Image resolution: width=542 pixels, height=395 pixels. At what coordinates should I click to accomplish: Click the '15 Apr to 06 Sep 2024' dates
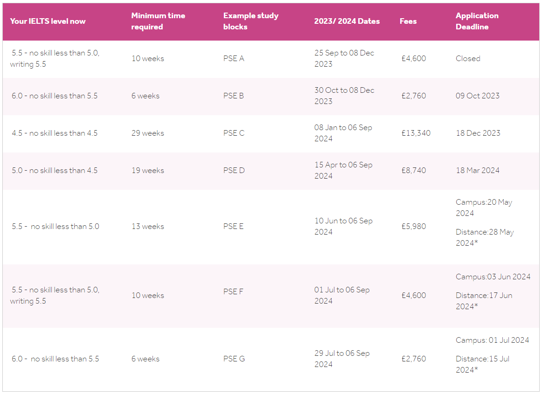pyautogui.click(x=343, y=170)
